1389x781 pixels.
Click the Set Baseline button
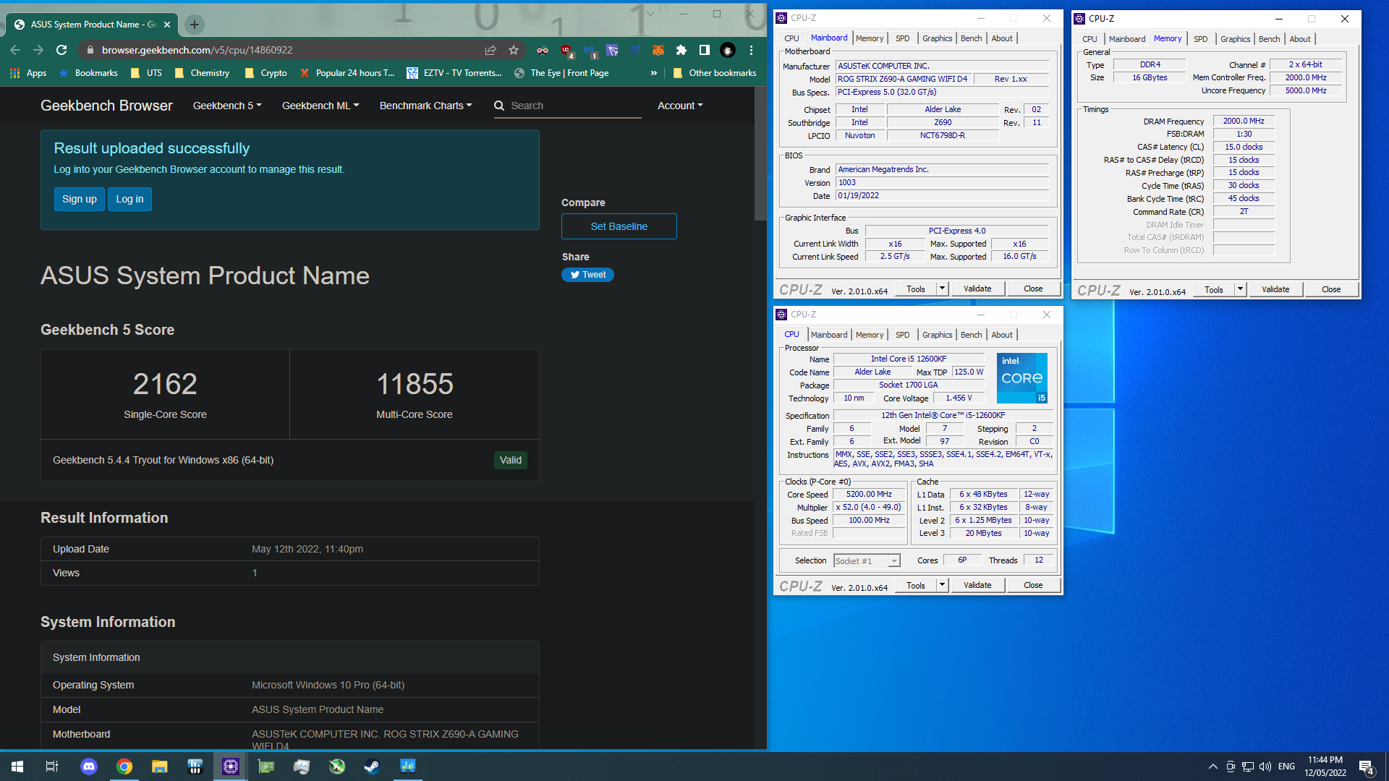(619, 226)
